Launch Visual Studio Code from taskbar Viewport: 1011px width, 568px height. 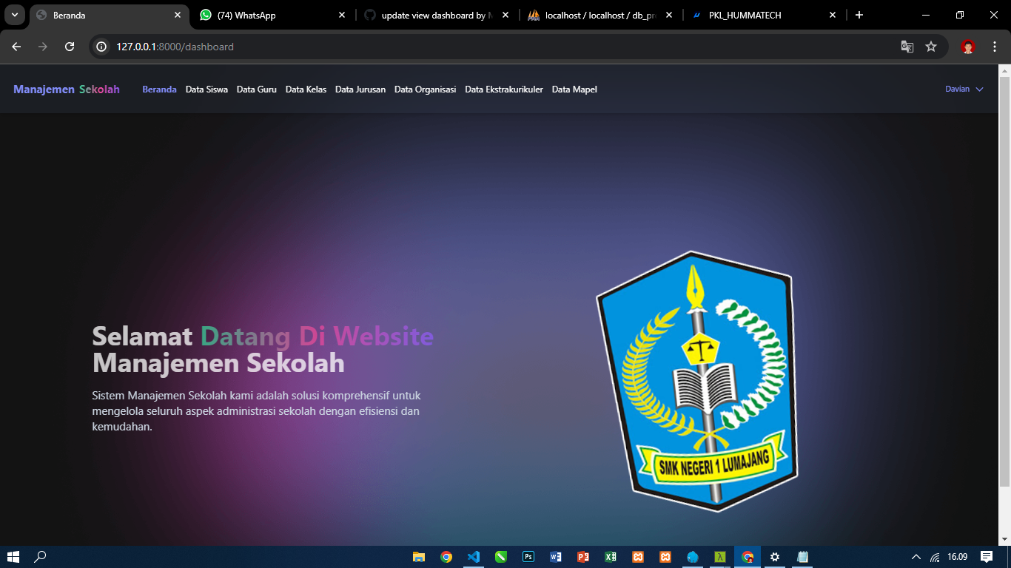[x=474, y=557]
